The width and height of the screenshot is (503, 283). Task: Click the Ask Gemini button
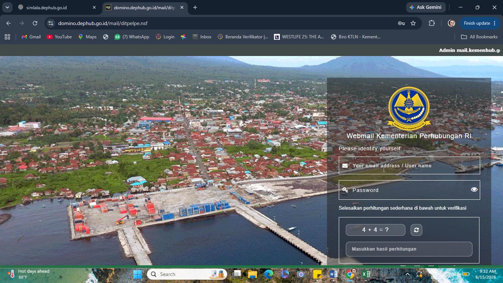pyautogui.click(x=426, y=7)
